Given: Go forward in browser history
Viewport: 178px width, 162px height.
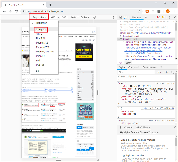Looking at the screenshot, I should point(10,11).
